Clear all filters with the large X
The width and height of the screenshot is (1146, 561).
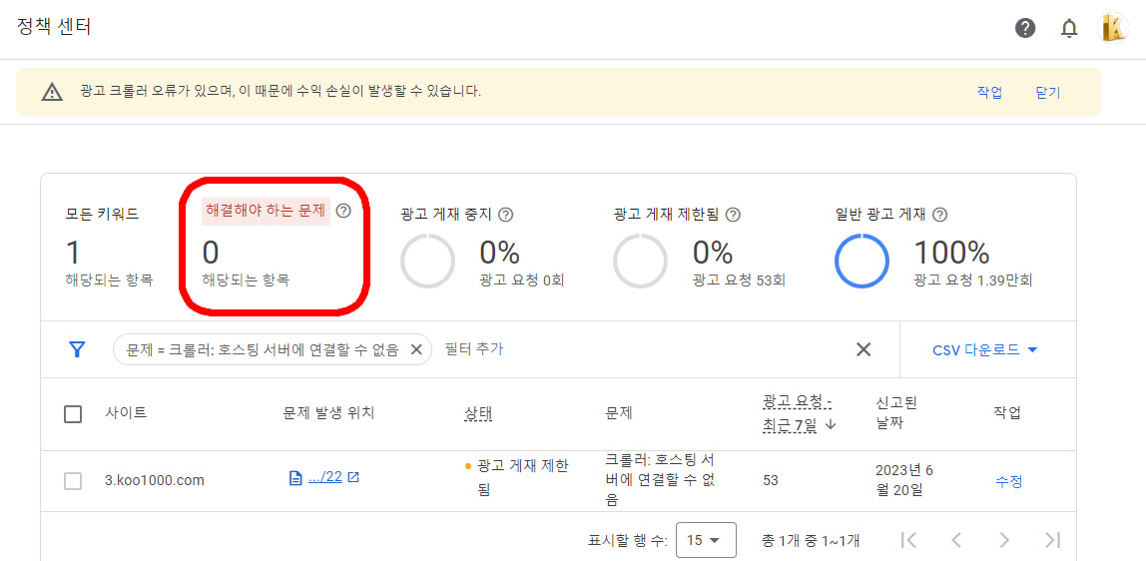tap(863, 350)
